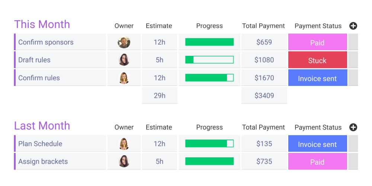Open the Plan Schedule item

point(40,144)
